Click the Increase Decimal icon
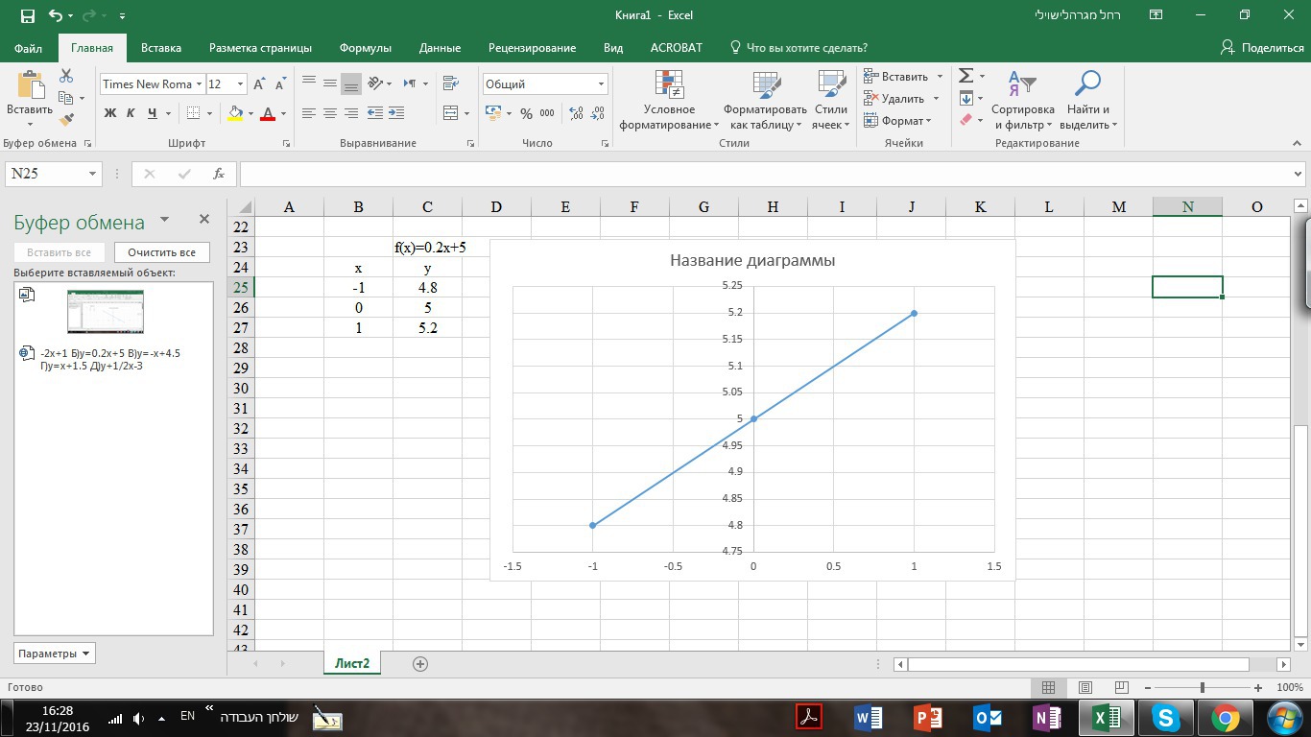This screenshot has height=737, width=1311. coord(577,113)
